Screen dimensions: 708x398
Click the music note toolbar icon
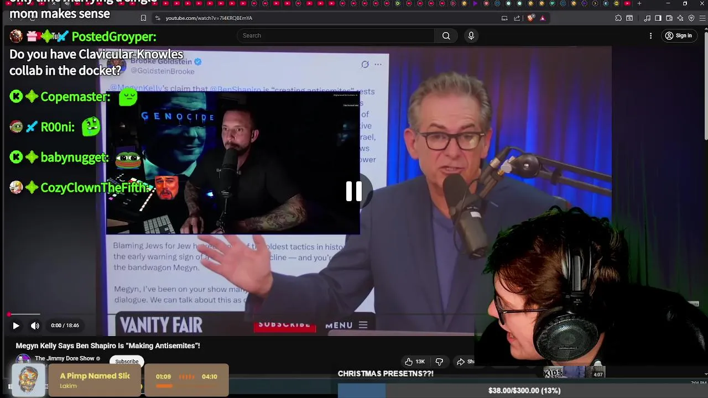pos(647,18)
